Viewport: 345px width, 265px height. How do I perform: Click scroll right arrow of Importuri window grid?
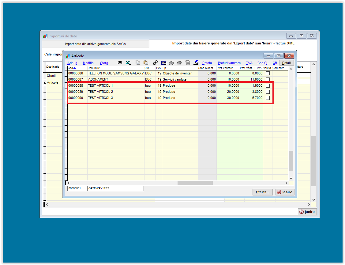click(x=309, y=205)
